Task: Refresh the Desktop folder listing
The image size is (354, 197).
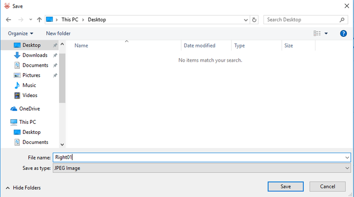Action: (x=254, y=20)
